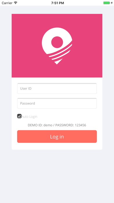
Task: Focus the Password input field
Action: point(57,103)
